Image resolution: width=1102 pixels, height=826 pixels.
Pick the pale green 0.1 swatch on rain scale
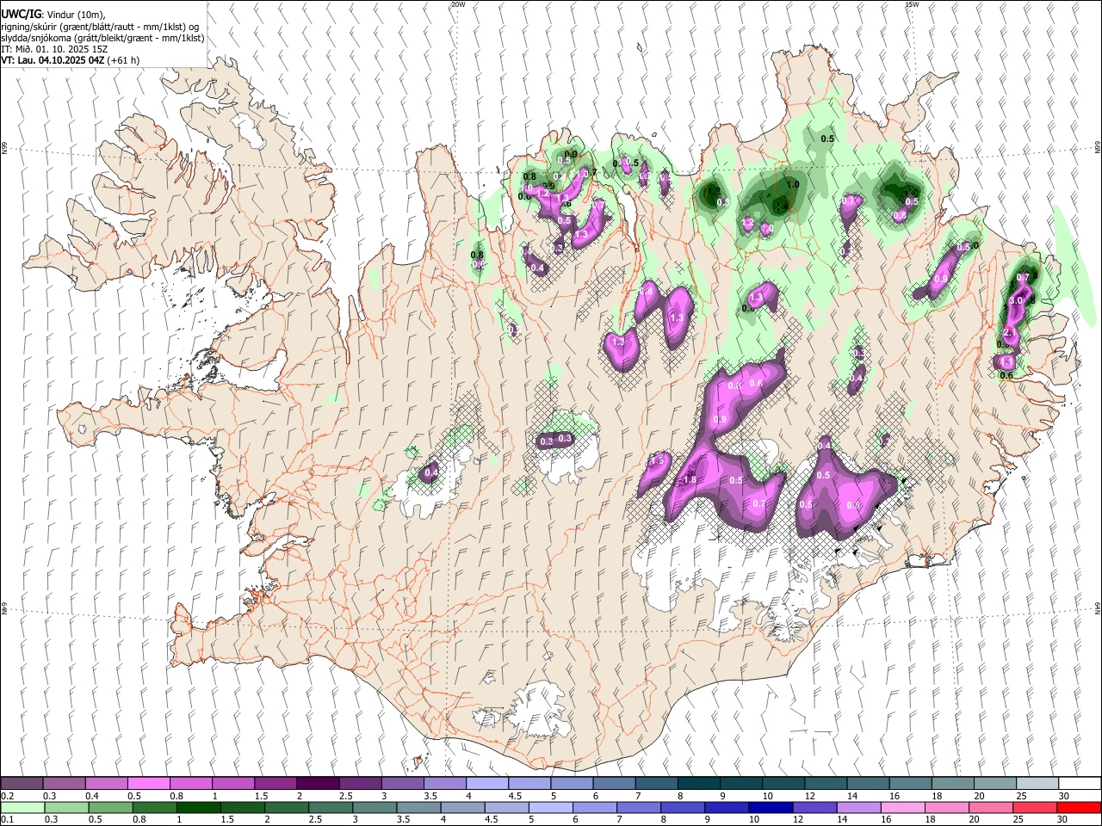(22, 807)
